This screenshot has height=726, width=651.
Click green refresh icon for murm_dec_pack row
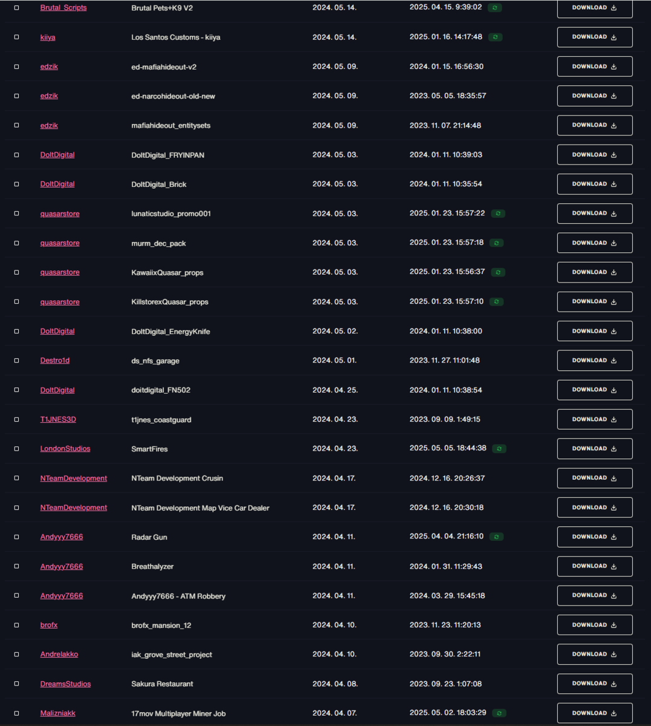pos(497,243)
